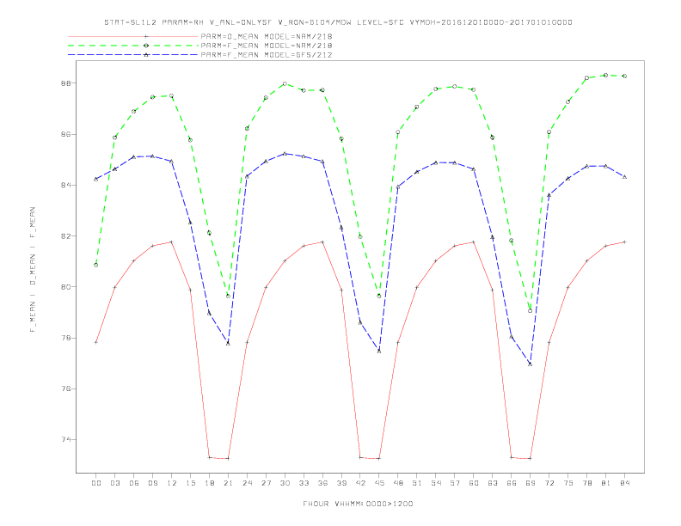Viewport: 681px width, 526px height.
Task: Click x-axis tick label 45
Action: (x=379, y=483)
